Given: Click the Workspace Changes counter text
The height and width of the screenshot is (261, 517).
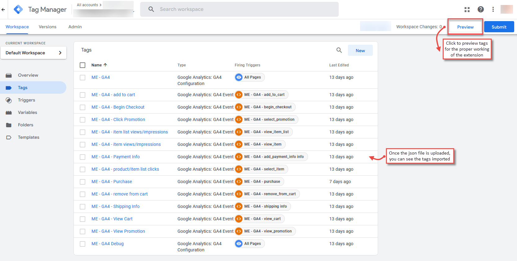Looking at the screenshot, I should (419, 27).
